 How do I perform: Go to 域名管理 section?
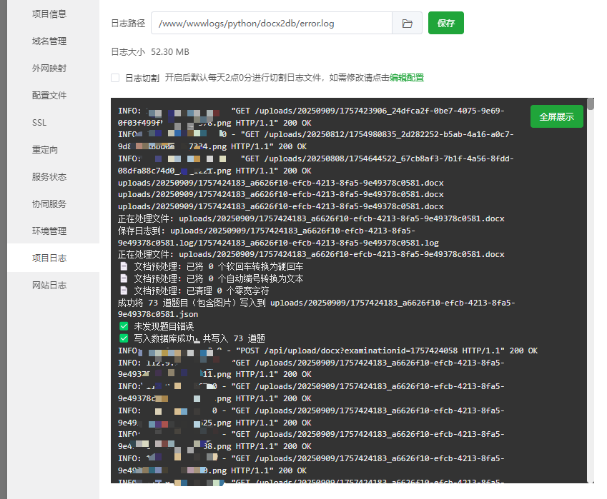click(49, 41)
